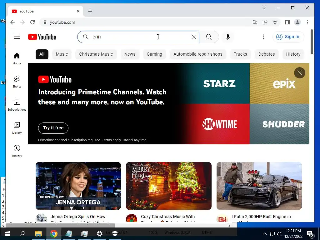Open a new browser tab
Viewport: 320px width, 240px height.
click(90, 11)
